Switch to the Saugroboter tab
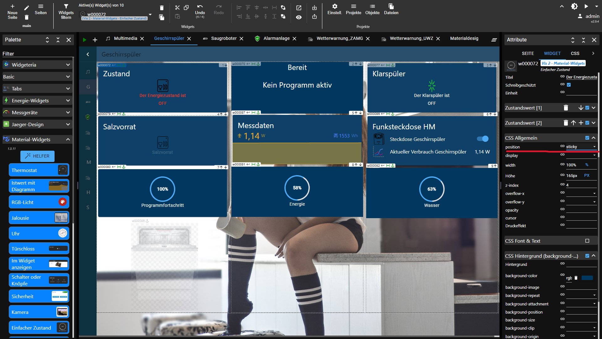Image resolution: width=602 pixels, height=339 pixels. (224, 38)
